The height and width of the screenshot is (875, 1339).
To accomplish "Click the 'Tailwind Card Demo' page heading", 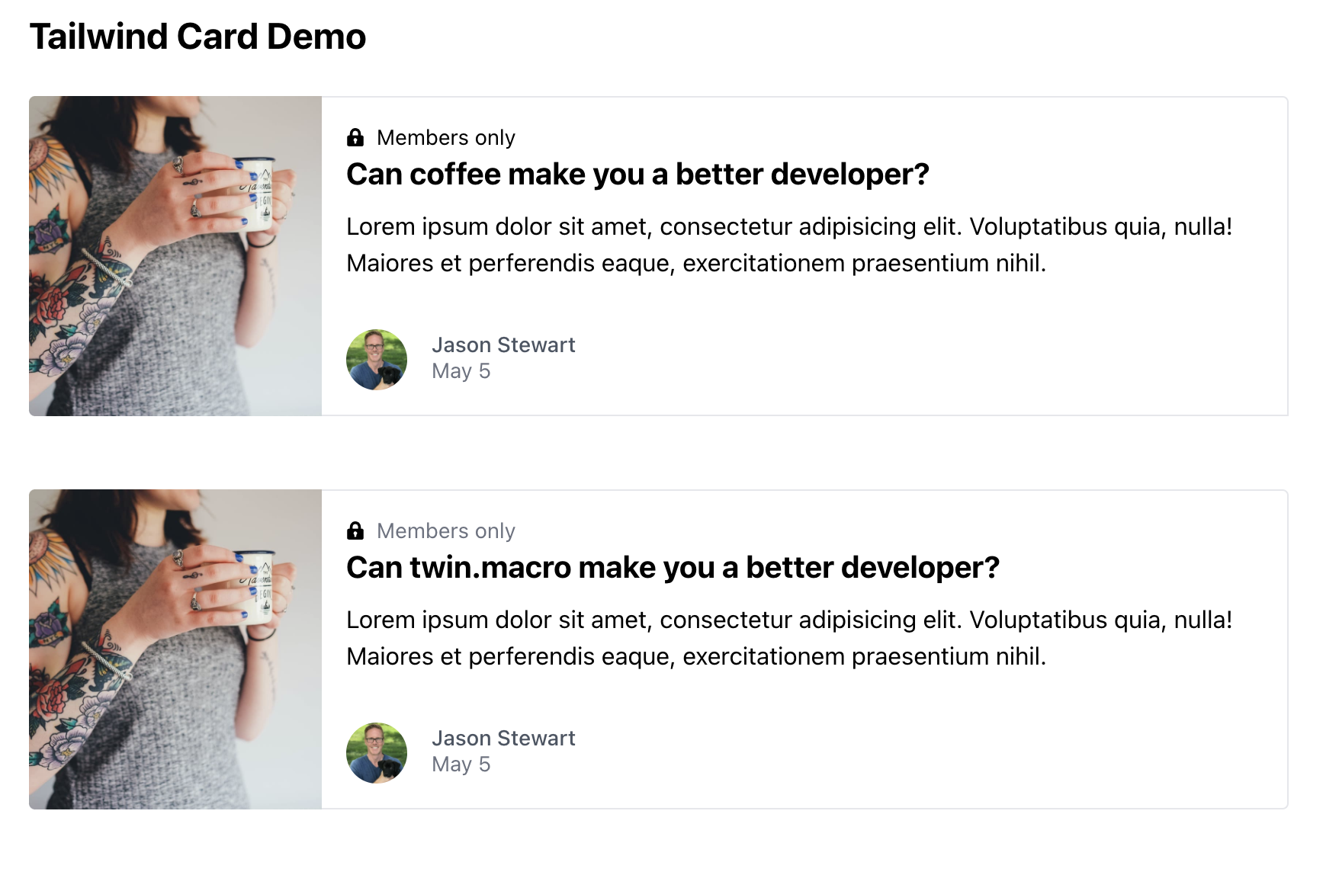I will pyautogui.click(x=197, y=36).
